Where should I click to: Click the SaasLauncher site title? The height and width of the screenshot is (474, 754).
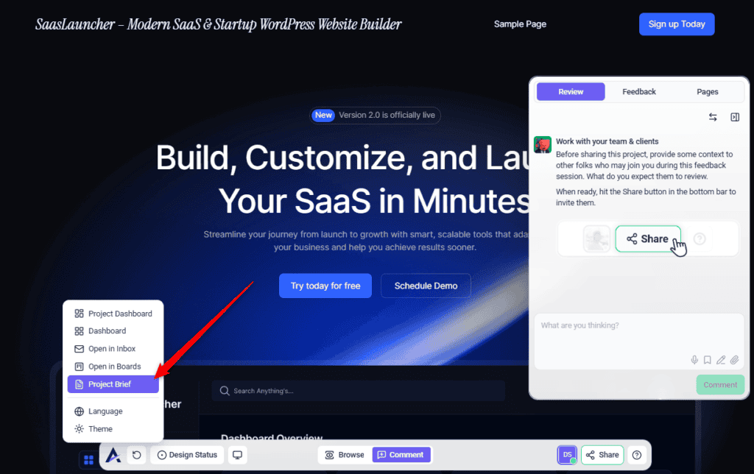point(218,24)
